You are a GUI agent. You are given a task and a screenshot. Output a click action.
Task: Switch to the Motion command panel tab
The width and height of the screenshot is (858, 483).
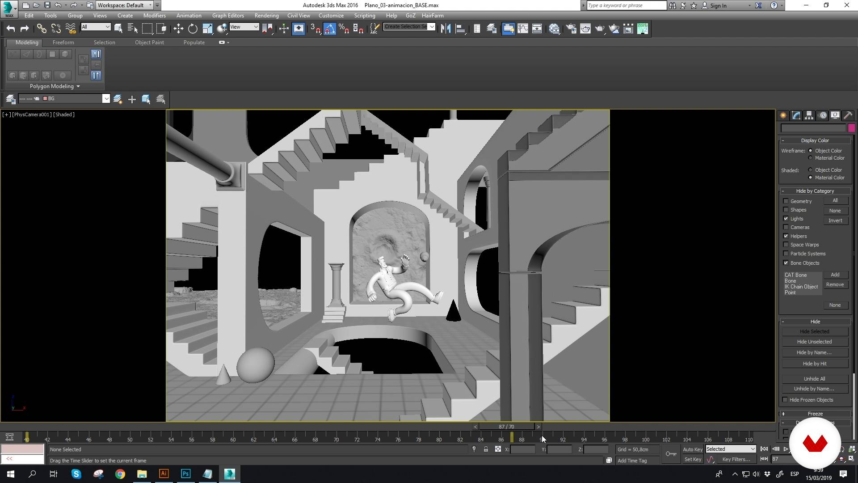pos(823,115)
